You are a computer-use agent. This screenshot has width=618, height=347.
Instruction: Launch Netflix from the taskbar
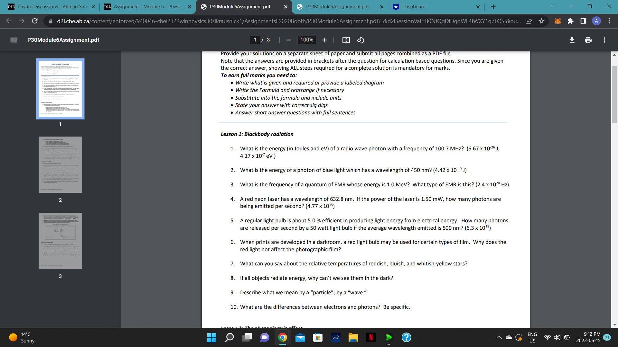(x=371, y=338)
